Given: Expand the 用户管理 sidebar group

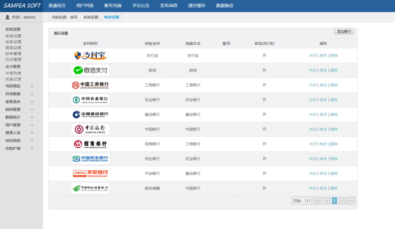Looking at the screenshot, I should tap(32, 125).
